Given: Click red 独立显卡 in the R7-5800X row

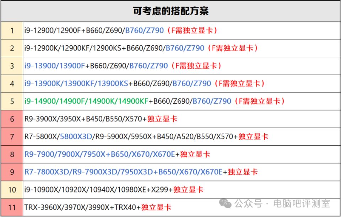Looking at the screenshot, I should (253, 136).
